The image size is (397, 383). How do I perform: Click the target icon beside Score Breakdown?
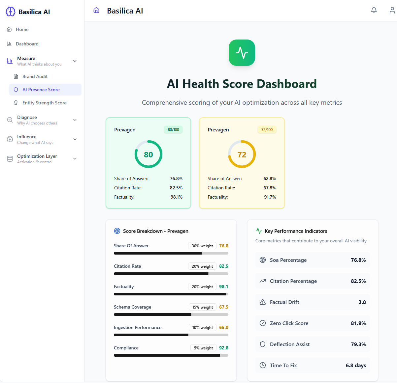tap(117, 231)
